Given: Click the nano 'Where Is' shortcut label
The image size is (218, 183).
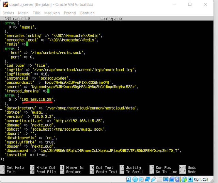Looking at the screenshot, I should 75,168.
